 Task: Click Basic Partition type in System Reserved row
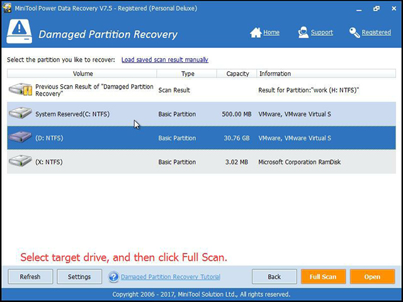click(x=177, y=114)
